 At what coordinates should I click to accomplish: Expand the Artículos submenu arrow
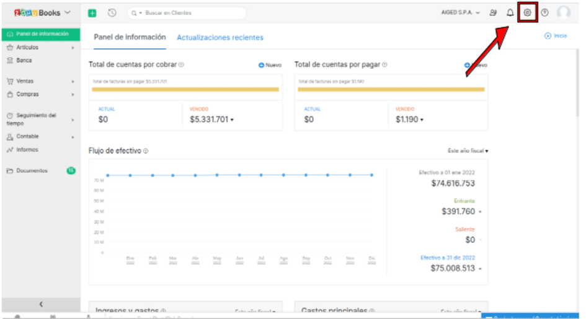tap(73, 48)
